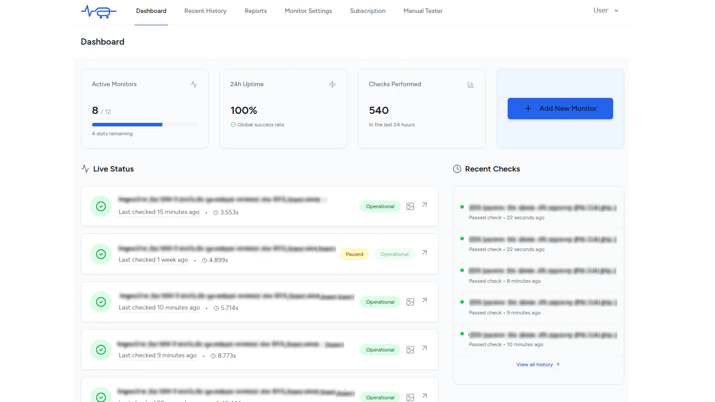Click Operational badge of monitor with 5.714s
This screenshot has height=402, width=715.
tap(380, 302)
